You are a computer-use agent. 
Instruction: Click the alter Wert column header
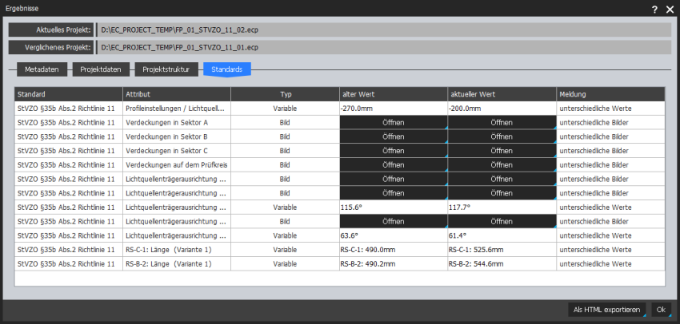(394, 94)
